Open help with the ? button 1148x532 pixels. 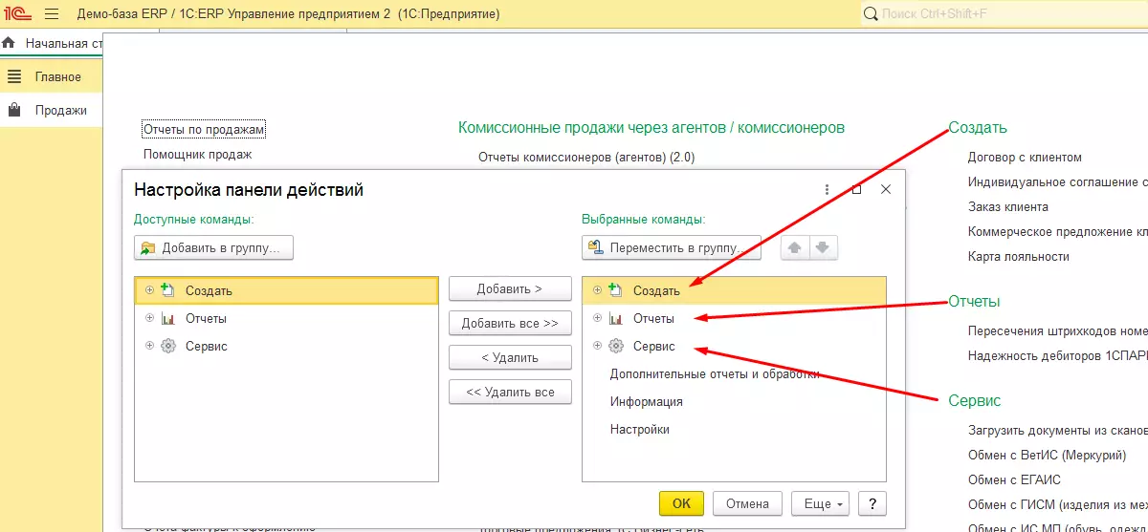[872, 503]
